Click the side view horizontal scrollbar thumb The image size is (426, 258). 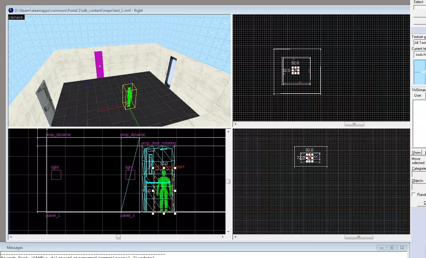click(118, 237)
